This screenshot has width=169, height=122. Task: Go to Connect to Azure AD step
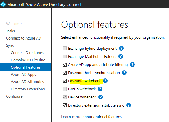(24, 38)
